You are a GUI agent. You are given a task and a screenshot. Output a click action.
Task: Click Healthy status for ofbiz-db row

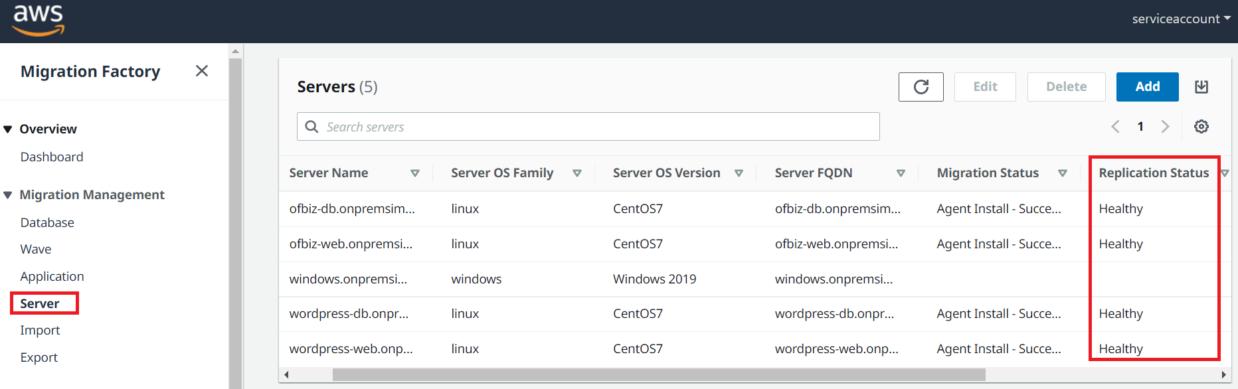point(1120,208)
